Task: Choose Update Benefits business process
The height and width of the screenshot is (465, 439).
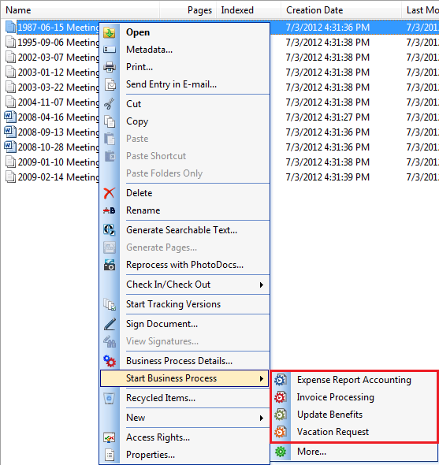Action: [x=330, y=415]
